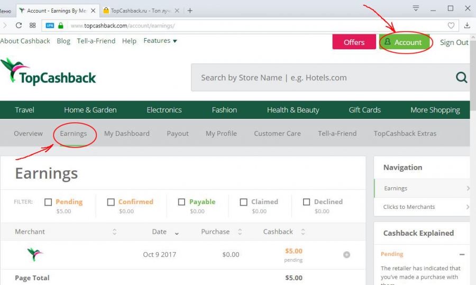Switch to account Tell-a-Friend tab
Screen dimensions: 476x285
coord(337,134)
